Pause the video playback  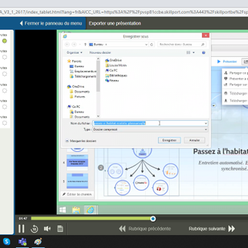point(21,229)
